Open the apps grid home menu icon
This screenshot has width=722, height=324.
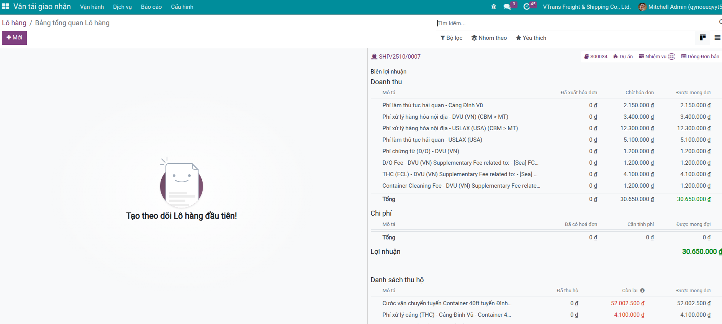(x=5, y=7)
